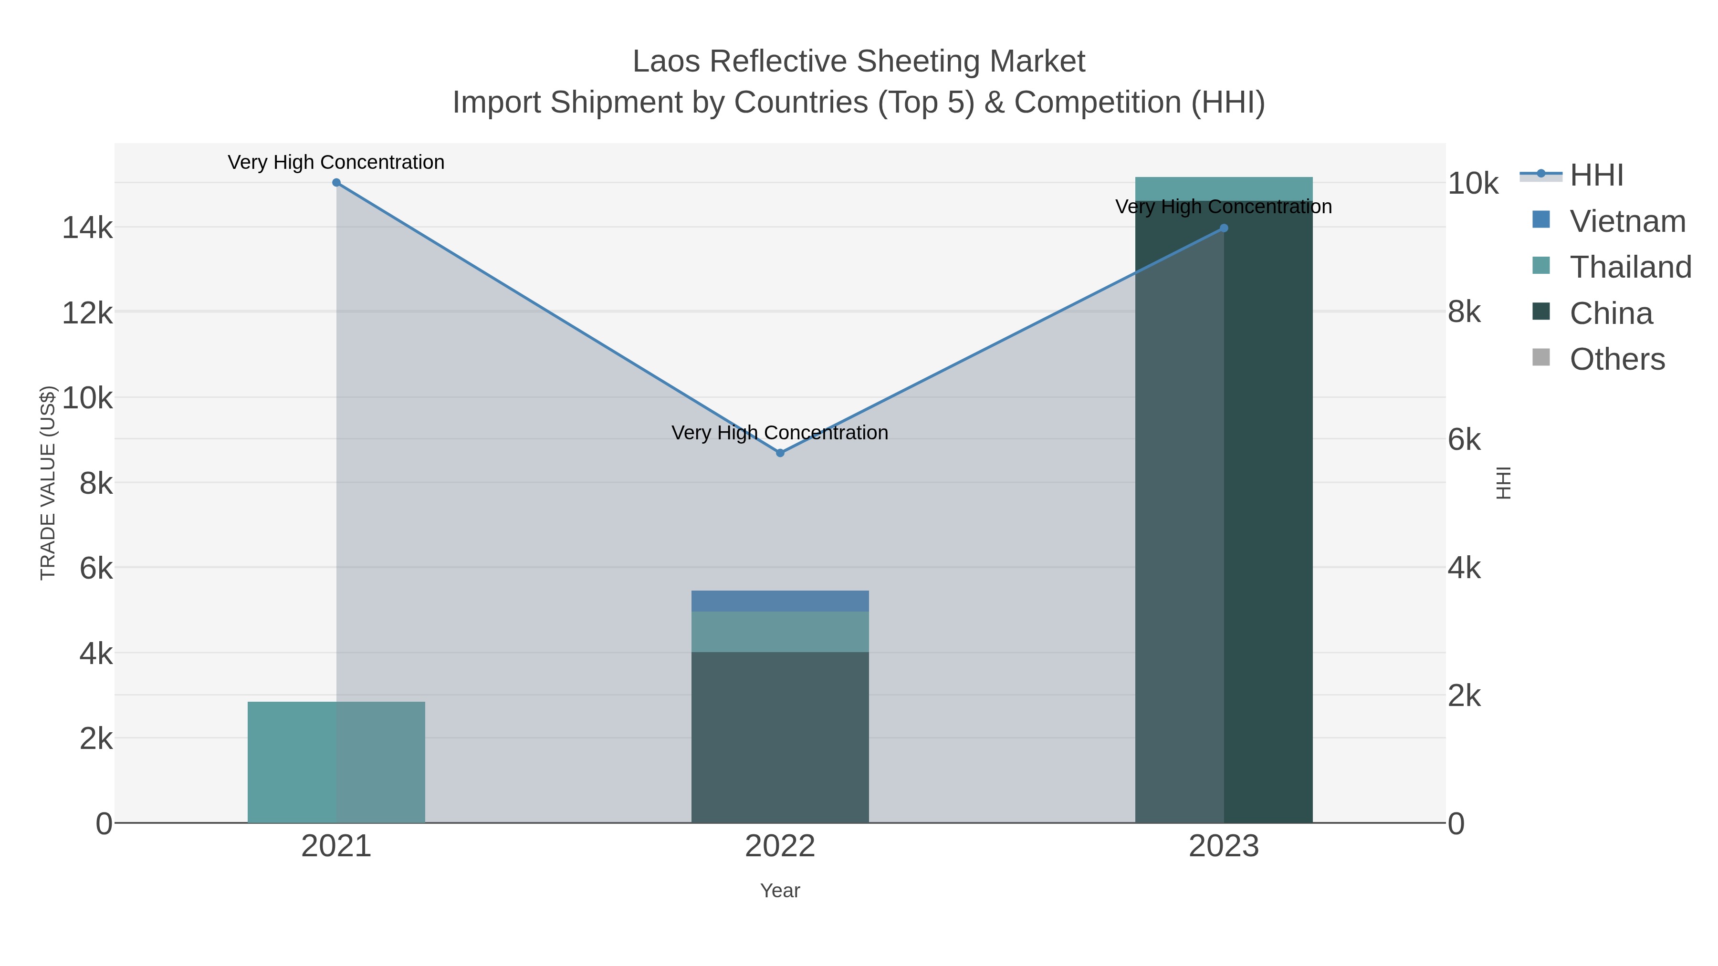The image size is (1718, 966).
Task: Click the 2022 Thailand bar segment
Action: 780,632
